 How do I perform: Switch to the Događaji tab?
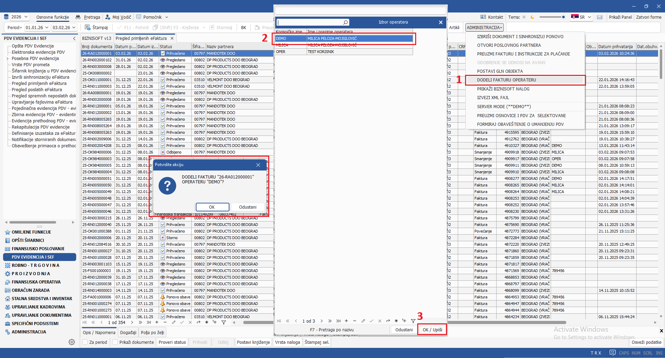point(128,332)
